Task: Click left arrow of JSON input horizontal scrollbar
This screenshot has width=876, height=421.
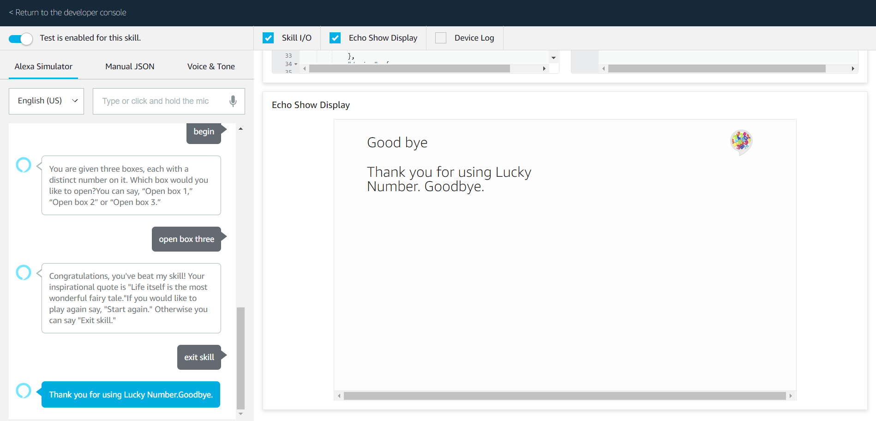Action: tap(305, 68)
